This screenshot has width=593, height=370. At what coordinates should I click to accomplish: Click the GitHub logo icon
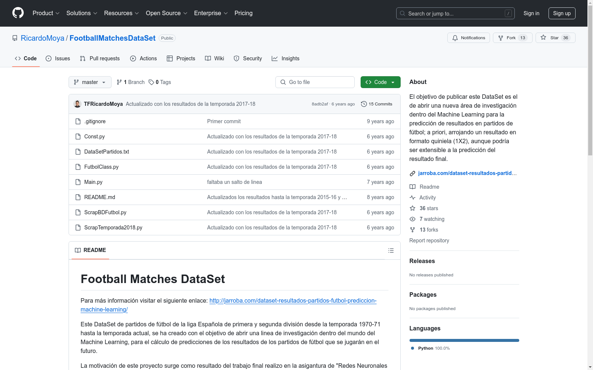18,13
